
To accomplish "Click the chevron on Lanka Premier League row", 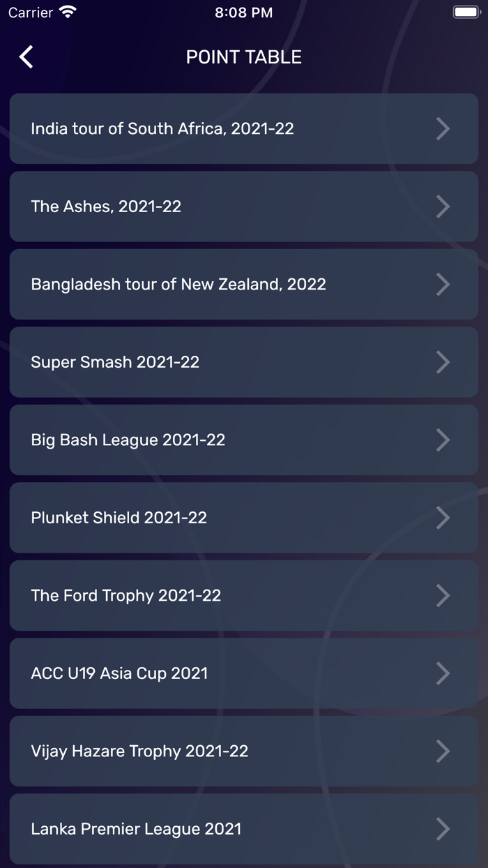I will pyautogui.click(x=443, y=829).
